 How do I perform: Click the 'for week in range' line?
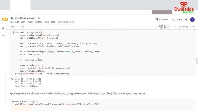(29, 32)
